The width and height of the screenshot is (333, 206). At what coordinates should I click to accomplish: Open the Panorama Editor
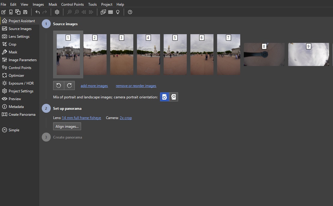pyautogui.click(x=103, y=12)
